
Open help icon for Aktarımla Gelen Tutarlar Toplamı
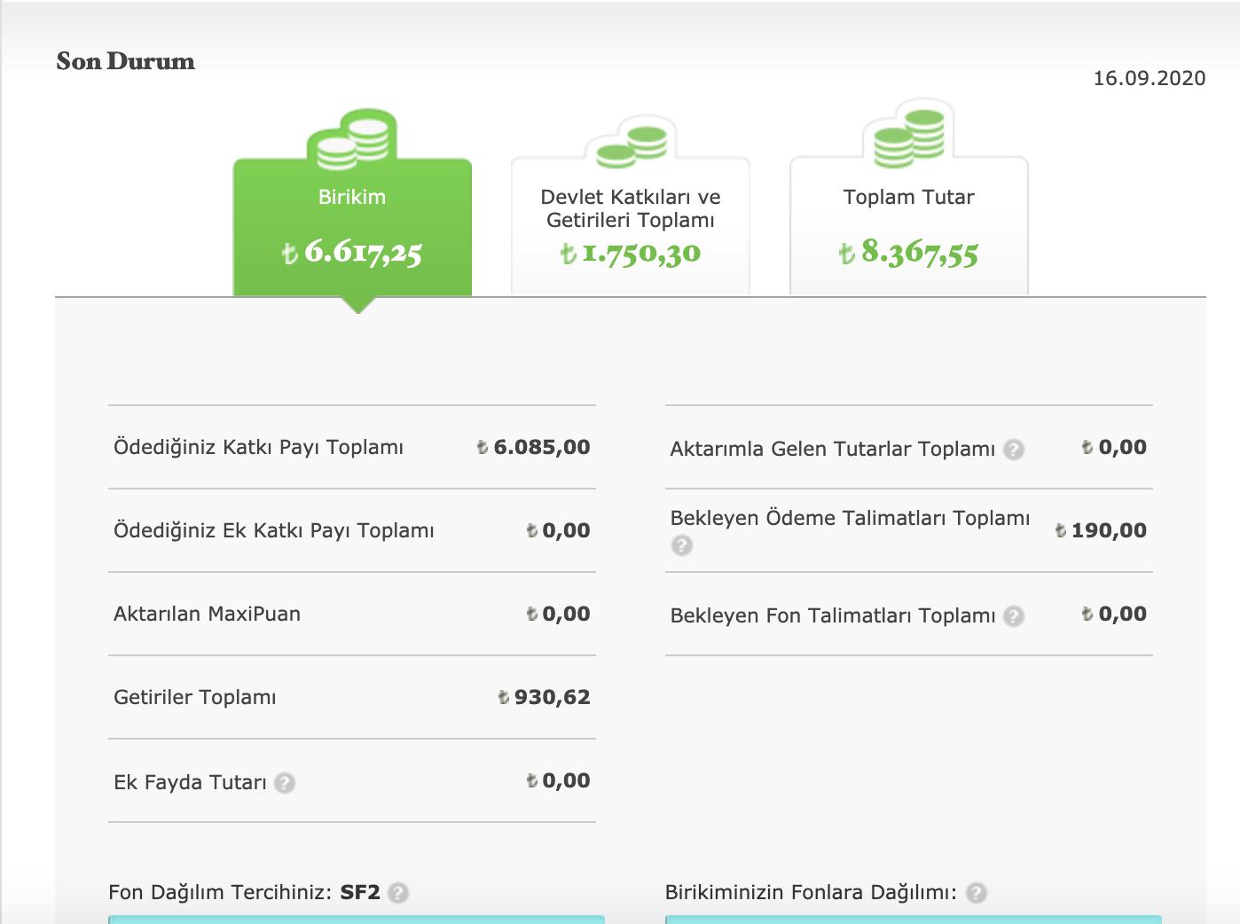[1013, 450]
